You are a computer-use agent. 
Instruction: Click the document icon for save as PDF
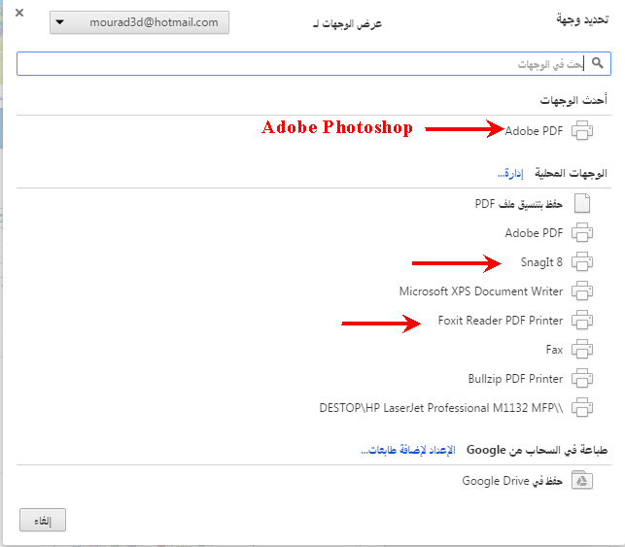(x=582, y=203)
